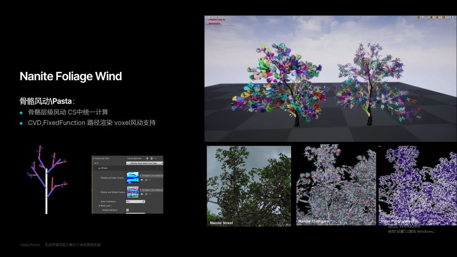Image resolution: width=457 pixels, height=257 pixels.
Task: Click the "Nanite Foliage Wind" slide title
Action: [71, 76]
